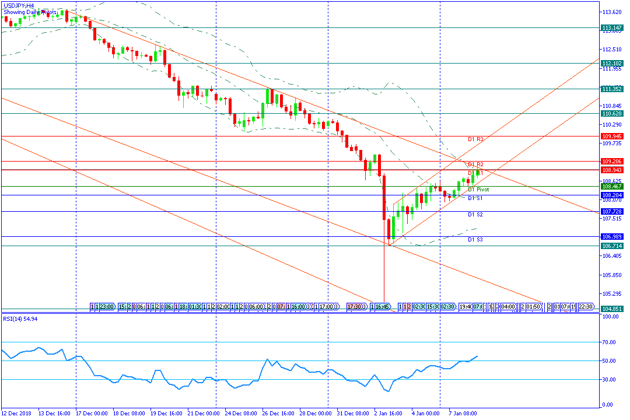
Task: Click the 4 Jan 00:00 time label
Action: point(425,414)
